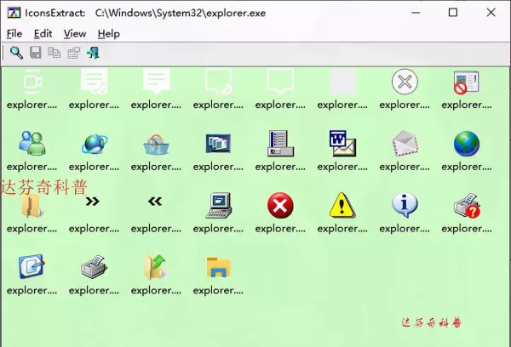
Task: Select the open folder icon in third row
Action: coord(32,206)
